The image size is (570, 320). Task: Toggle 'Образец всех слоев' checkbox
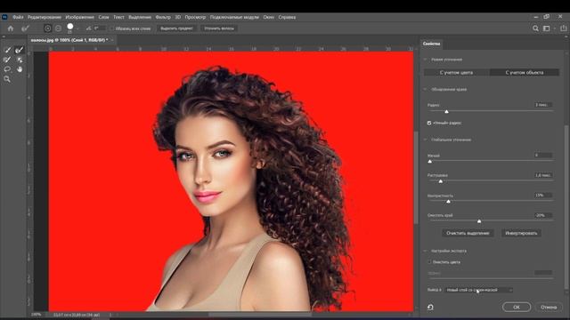pyautogui.click(x=112, y=28)
